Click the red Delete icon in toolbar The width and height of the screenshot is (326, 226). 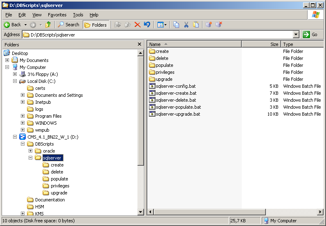pos(137,25)
